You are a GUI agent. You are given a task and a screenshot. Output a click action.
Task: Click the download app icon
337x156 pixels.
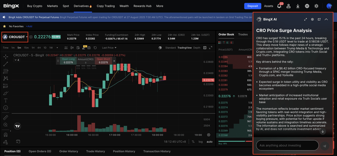click(298, 6)
